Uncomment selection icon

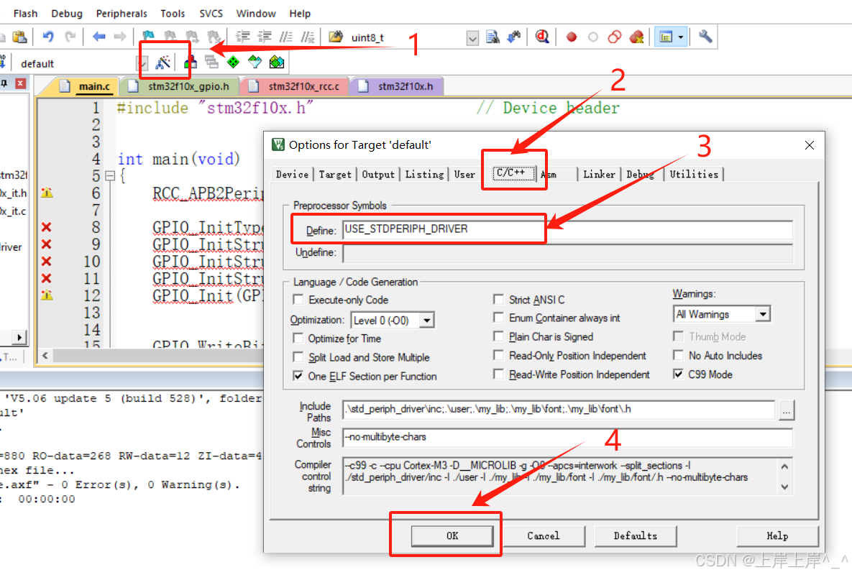click(308, 37)
